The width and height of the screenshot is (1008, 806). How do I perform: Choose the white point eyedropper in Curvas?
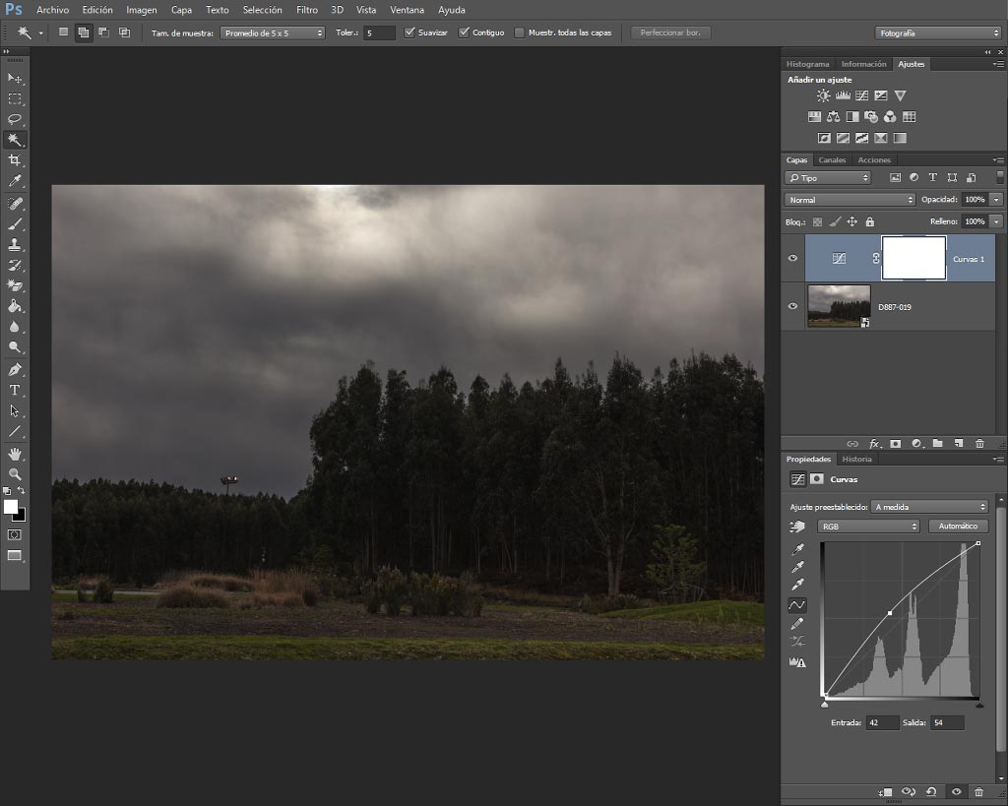tap(797, 585)
